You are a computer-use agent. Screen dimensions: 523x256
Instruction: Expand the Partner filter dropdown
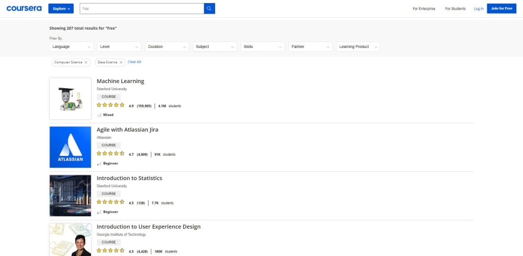[x=310, y=47]
